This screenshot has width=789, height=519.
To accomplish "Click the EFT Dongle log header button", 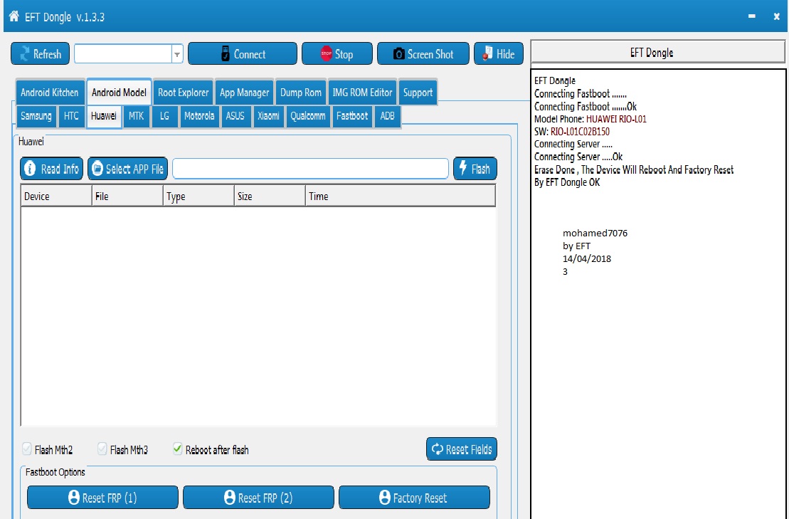I will tap(657, 53).
